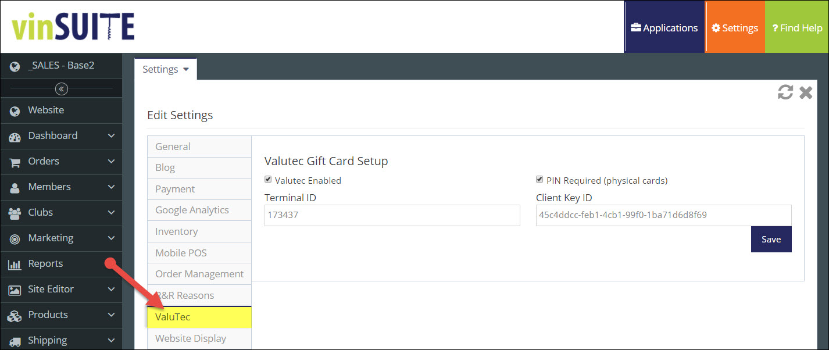Expand the Members menu chevron

click(112, 187)
